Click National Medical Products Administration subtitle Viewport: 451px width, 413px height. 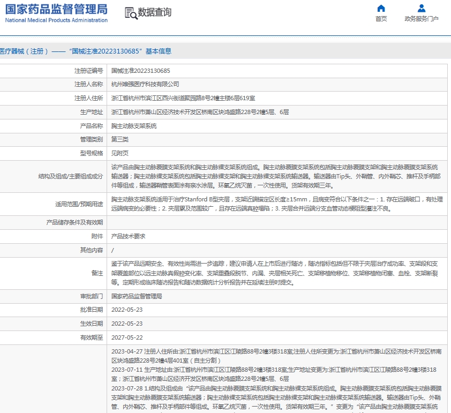(56, 20)
